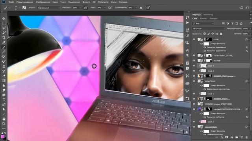252x141 pixels.
Task: Select the Path Selection arrow tool
Action: [4, 109]
